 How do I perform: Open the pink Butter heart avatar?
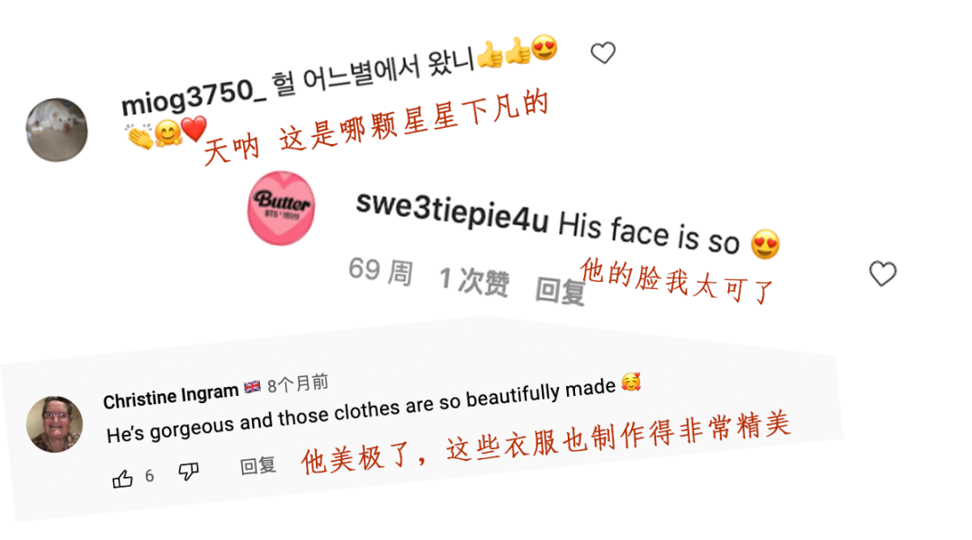coord(282,208)
